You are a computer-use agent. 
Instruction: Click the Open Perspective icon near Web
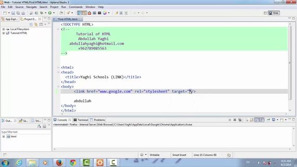[265, 13]
